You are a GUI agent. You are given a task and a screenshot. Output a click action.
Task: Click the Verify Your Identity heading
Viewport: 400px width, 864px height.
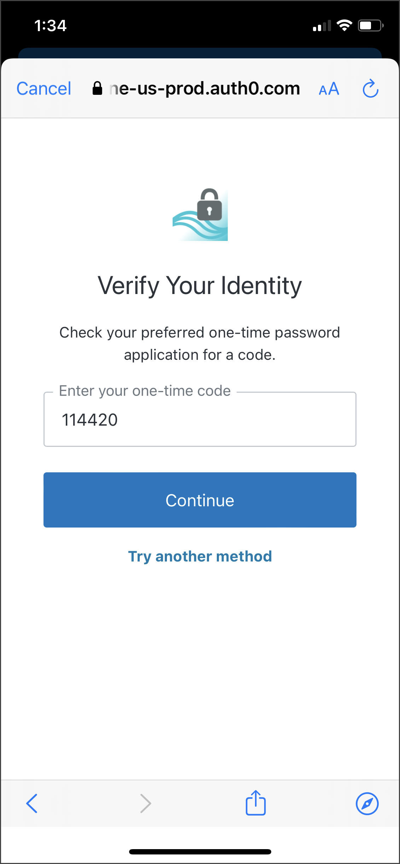coord(200,286)
